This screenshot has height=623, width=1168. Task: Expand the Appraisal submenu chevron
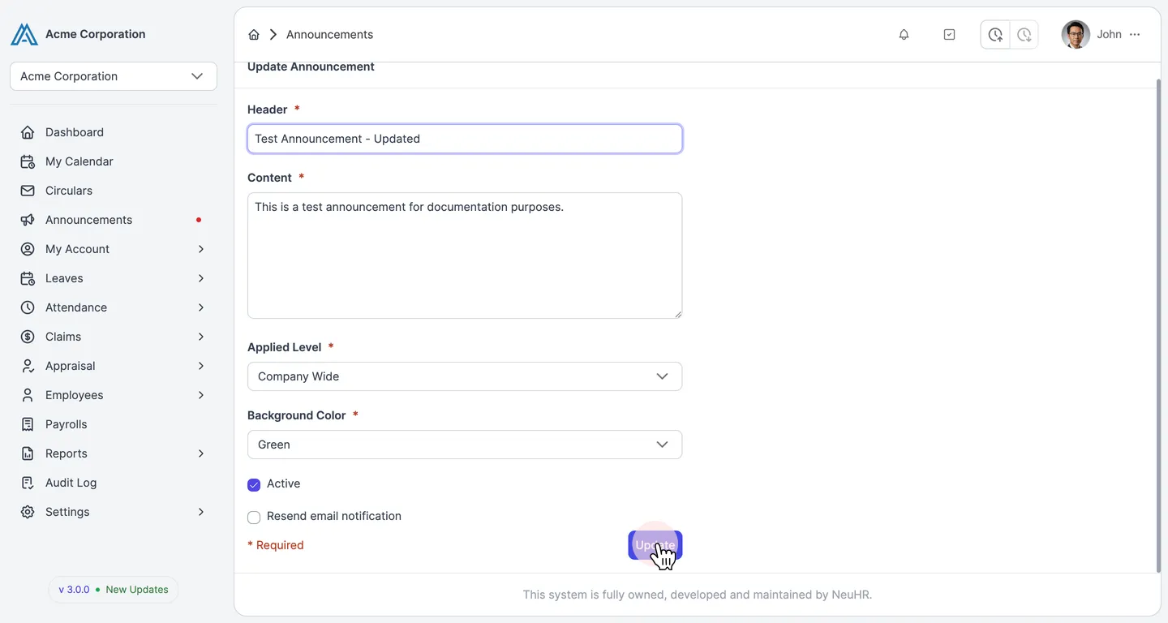[201, 366]
